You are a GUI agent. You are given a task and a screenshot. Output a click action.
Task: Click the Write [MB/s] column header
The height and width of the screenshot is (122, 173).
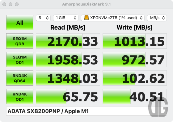point(134,27)
